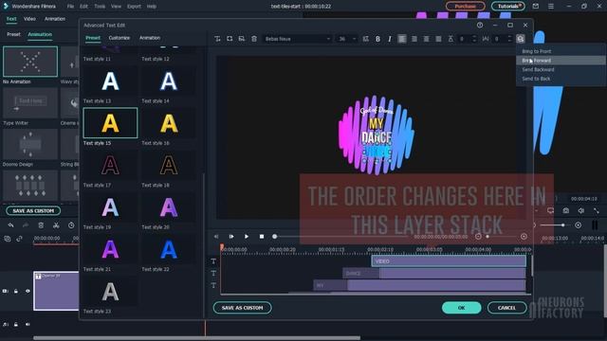Screen dimensions: 607x341
Task: Click the character spacing icon
Action: 486,39
